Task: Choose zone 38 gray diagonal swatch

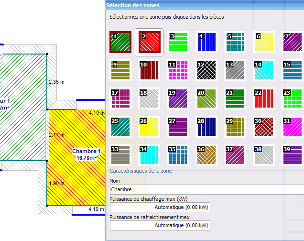Action: tap(264, 155)
